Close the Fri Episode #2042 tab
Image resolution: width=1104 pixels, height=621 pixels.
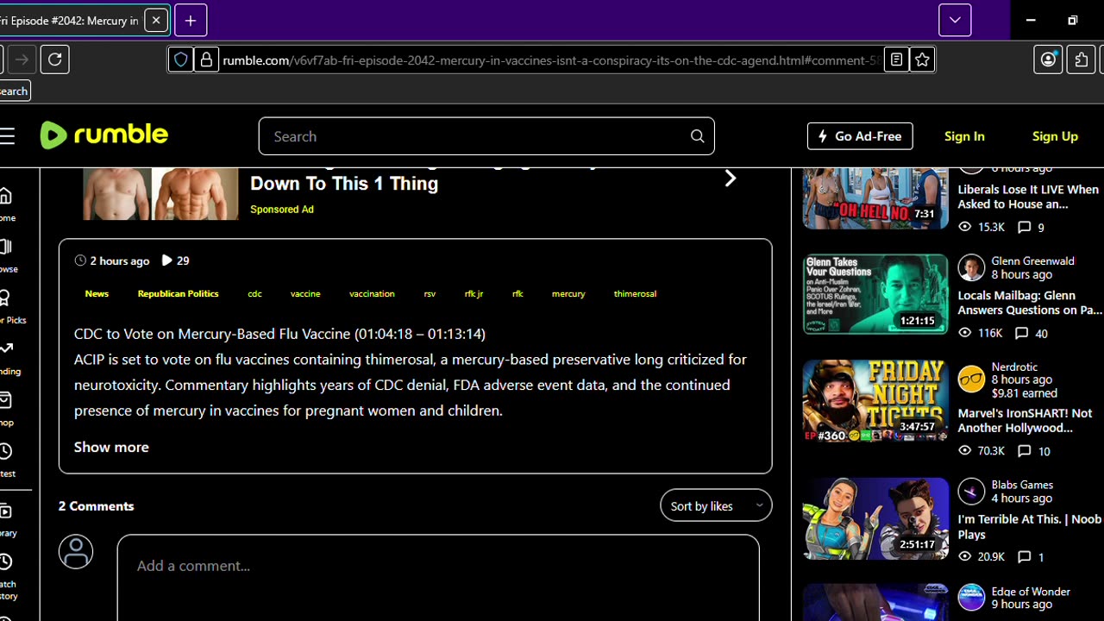pos(156,20)
